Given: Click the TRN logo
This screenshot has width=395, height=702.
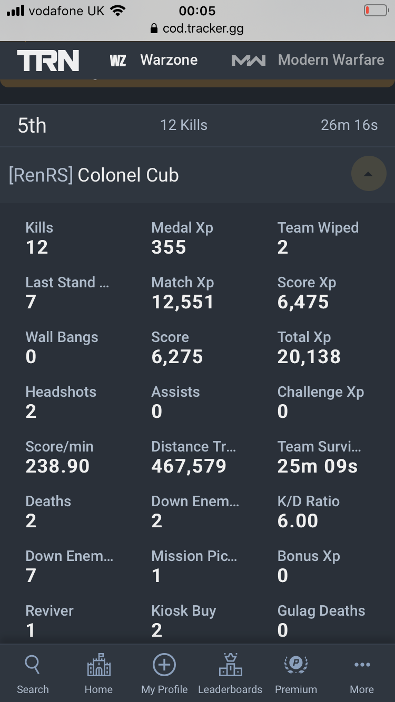Looking at the screenshot, I should 48,61.
